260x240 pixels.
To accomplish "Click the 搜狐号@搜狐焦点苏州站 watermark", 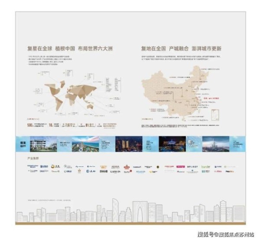I will pyautogui.click(x=226, y=234).
